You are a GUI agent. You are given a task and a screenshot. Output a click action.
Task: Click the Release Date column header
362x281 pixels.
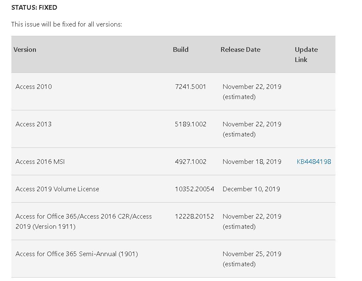pyautogui.click(x=240, y=49)
